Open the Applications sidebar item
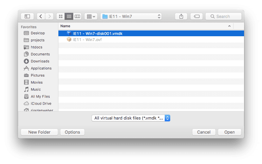262x164 pixels. [x=41, y=68]
